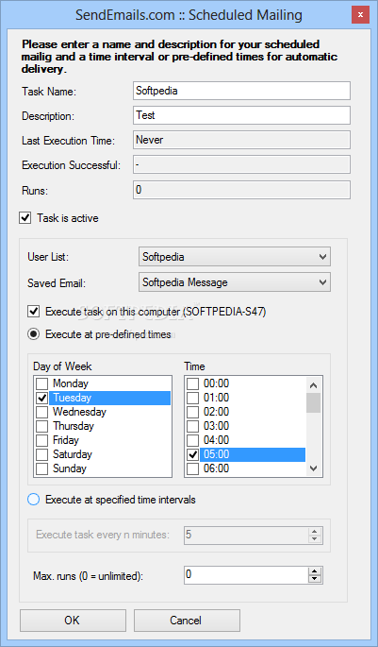Click the Time list scroll up arrow
Image resolution: width=378 pixels, height=647 pixels.
pyautogui.click(x=313, y=385)
